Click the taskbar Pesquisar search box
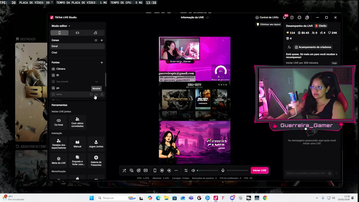Image resolution: width=359 pixels, height=202 pixels. pyautogui.click(x=117, y=198)
